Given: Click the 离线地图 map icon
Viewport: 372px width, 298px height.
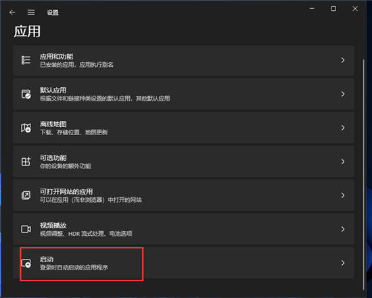Looking at the screenshot, I should click(x=26, y=128).
